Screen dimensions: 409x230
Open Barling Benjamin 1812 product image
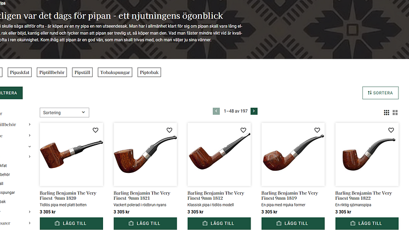point(219,154)
